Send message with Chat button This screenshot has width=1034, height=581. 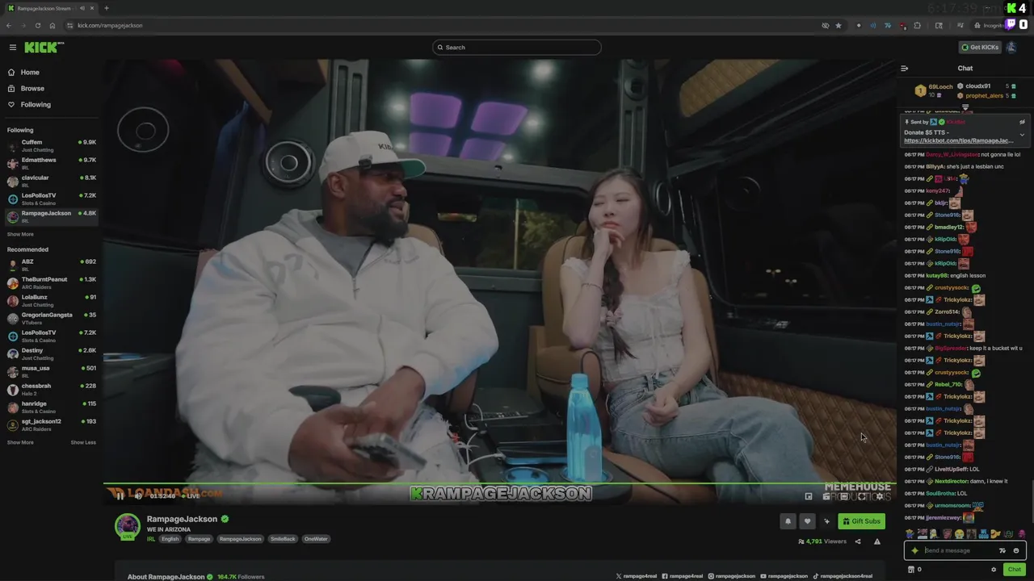pos(1015,570)
